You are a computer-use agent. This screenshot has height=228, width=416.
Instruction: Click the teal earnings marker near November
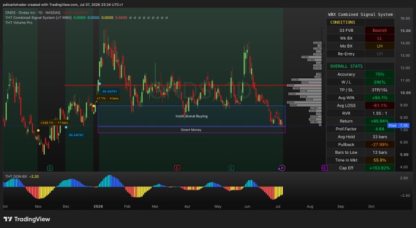(x=50, y=168)
